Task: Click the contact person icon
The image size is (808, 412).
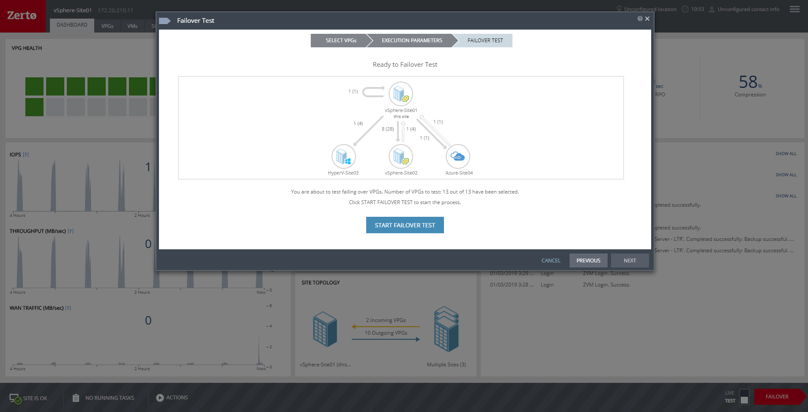Action: point(712,9)
